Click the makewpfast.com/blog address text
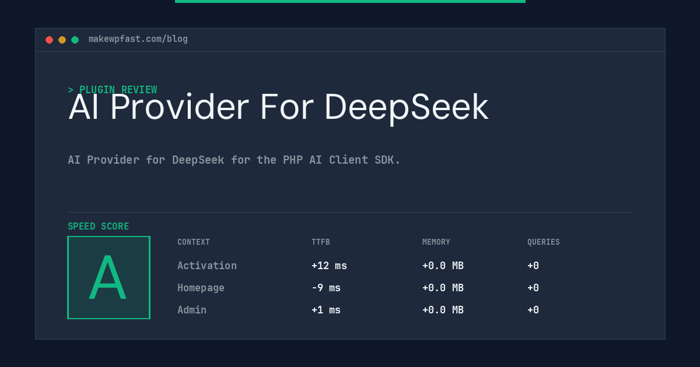 (x=138, y=39)
